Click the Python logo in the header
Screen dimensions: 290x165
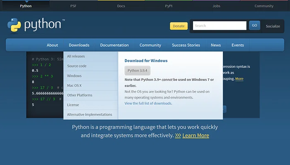click(x=36, y=25)
